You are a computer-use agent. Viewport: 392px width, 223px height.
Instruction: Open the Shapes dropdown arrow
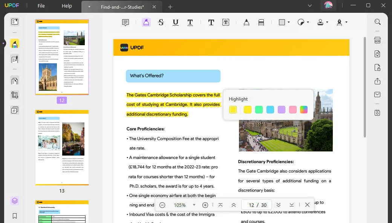(x=288, y=22)
